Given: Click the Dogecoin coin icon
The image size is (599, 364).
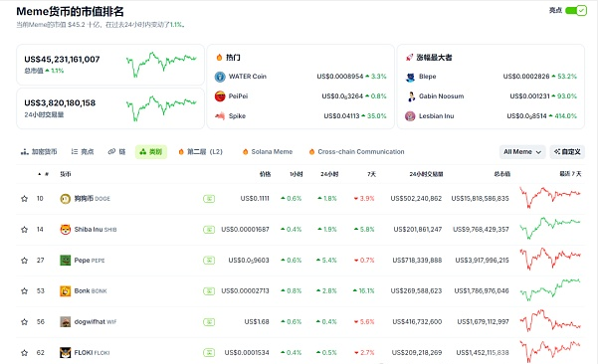Looking at the screenshot, I should (66, 199).
